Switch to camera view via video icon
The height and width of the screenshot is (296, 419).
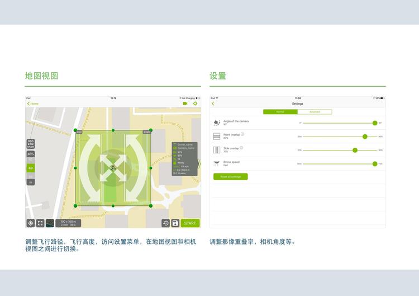pos(185,104)
